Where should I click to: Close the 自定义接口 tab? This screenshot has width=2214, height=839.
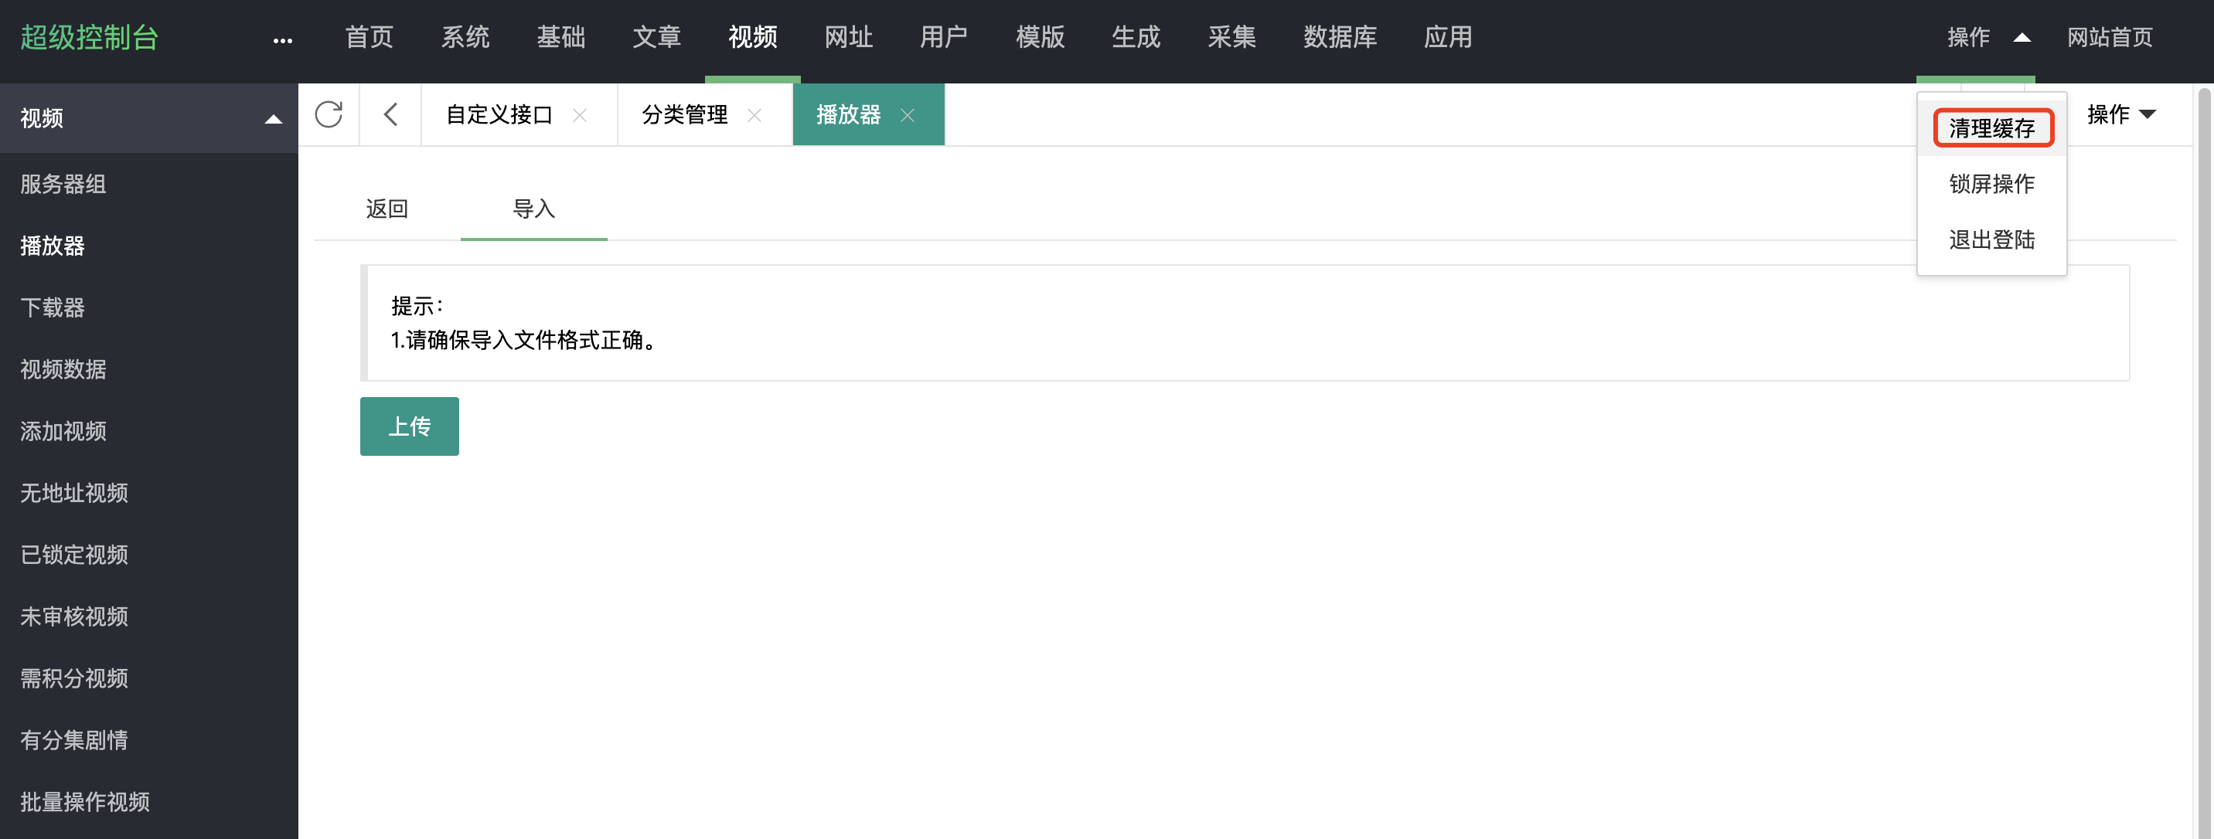580,115
